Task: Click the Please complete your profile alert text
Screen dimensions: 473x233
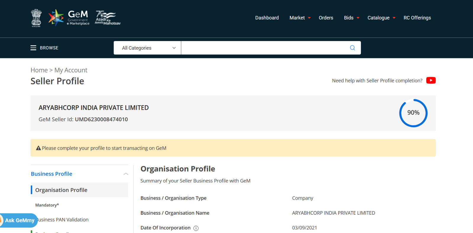Action: pyautogui.click(x=104, y=148)
